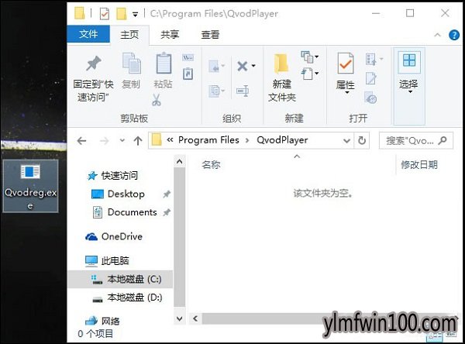The height and width of the screenshot is (344, 465).
Task: Open the File (文件) tab
Action: click(x=88, y=34)
